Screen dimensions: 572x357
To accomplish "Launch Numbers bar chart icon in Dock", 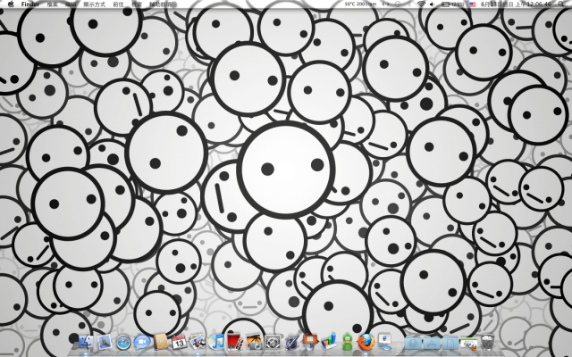I will [329, 343].
